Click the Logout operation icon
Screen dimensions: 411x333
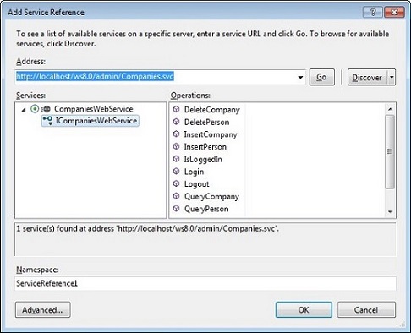176,183
